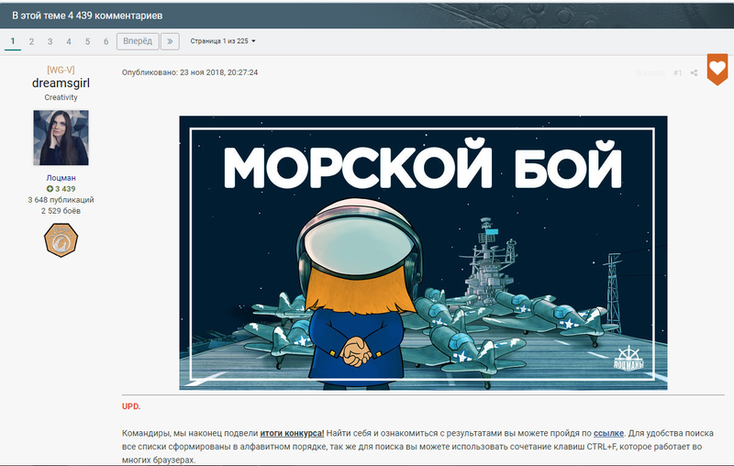Click the orange heart bookmark badge

717,69
